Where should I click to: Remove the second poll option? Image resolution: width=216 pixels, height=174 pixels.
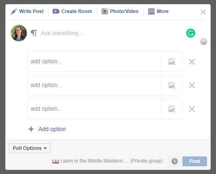pos(192,85)
